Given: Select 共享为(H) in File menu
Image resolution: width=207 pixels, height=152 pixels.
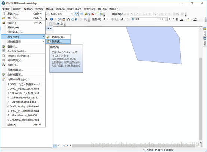Looking at the screenshot, I should coord(23,37).
